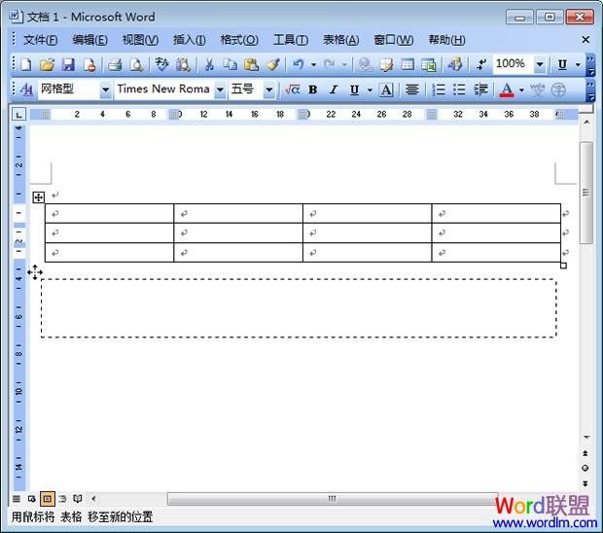Cut selection with scissors icon
Viewport: 603px width, 533px height.
(x=209, y=64)
